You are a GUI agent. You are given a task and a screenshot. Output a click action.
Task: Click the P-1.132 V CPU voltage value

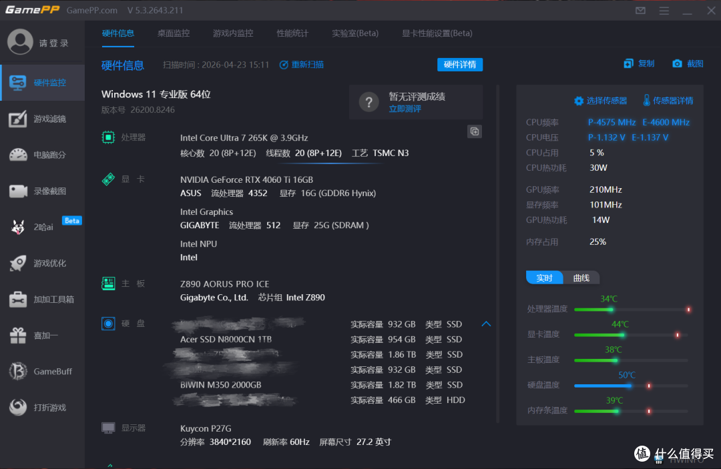[x=606, y=137]
